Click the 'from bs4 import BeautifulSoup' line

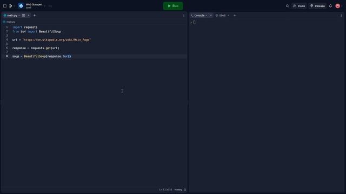pos(37,31)
